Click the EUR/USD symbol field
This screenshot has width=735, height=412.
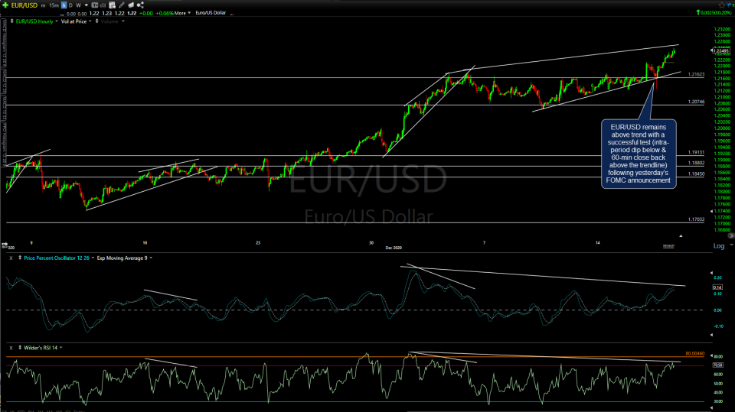coord(24,5)
